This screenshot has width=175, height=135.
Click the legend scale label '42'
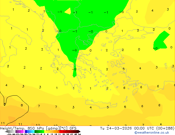pyautogui.click(x=72, y=134)
